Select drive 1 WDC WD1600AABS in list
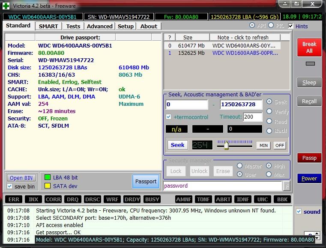 pos(222,53)
